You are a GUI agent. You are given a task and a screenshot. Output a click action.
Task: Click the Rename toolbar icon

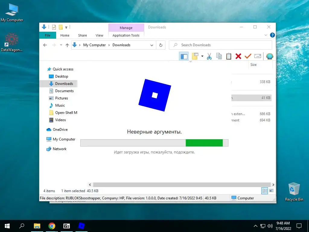(258, 56)
